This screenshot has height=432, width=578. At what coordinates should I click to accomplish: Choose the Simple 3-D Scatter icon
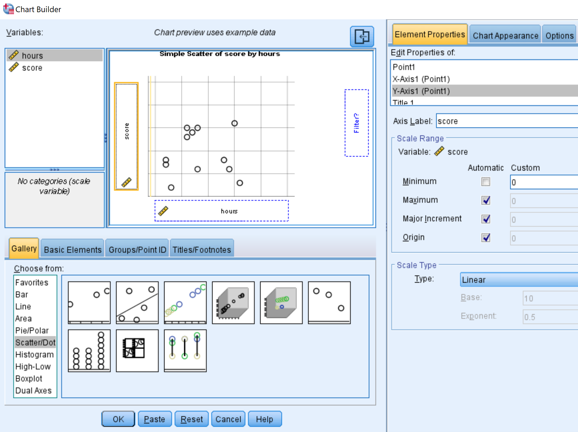click(x=233, y=302)
